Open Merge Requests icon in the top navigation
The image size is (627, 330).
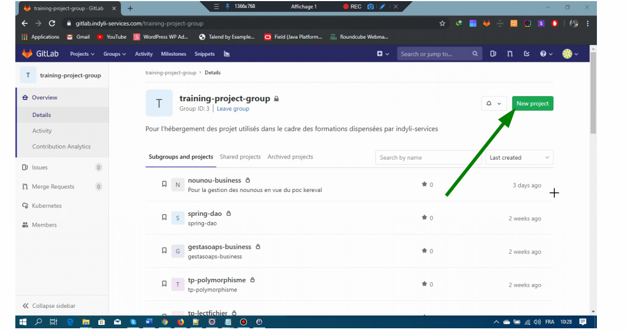click(509, 53)
